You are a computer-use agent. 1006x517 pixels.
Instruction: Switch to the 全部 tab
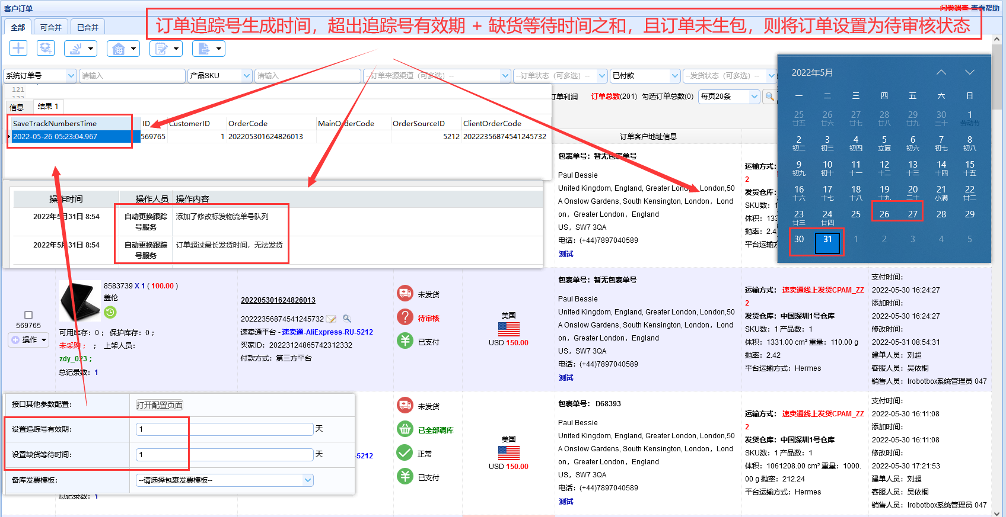click(18, 27)
